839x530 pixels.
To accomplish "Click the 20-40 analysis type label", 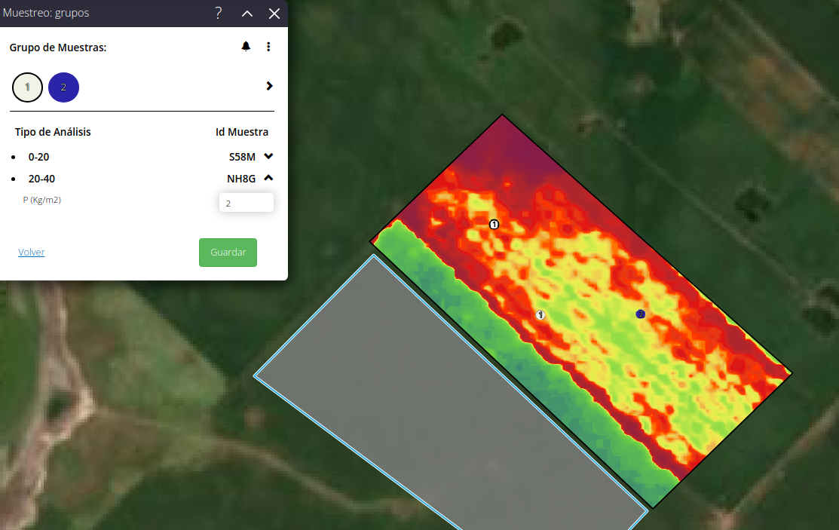I will coord(41,179).
